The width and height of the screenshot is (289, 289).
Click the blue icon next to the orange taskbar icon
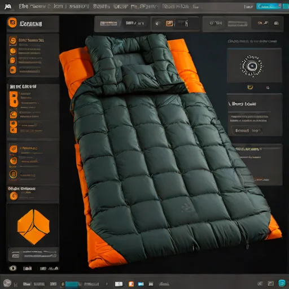click(x=141, y=284)
